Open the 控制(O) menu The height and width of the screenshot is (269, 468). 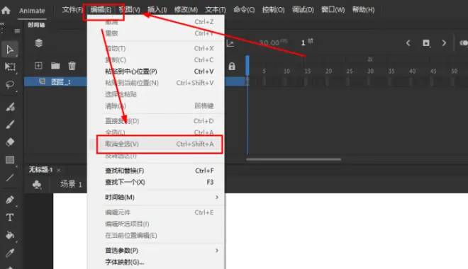click(x=273, y=10)
